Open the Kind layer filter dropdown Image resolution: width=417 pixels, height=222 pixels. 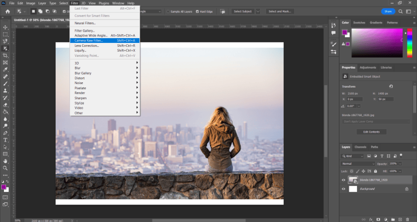pyautogui.click(x=352, y=156)
